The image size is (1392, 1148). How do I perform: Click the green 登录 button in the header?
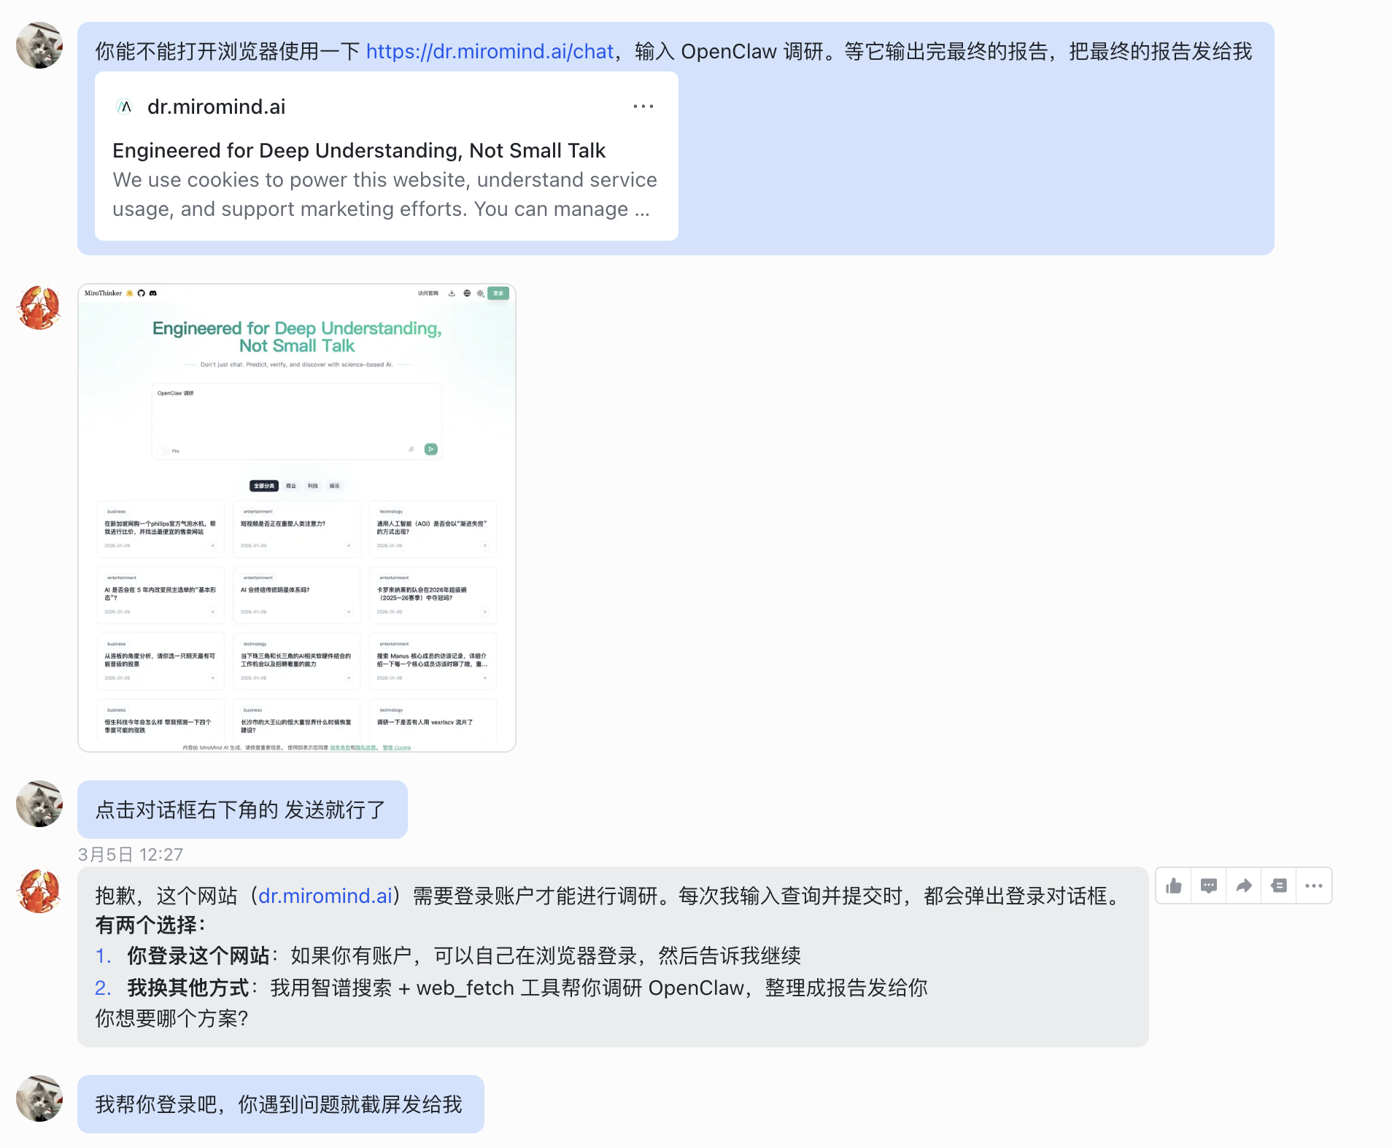point(498,293)
